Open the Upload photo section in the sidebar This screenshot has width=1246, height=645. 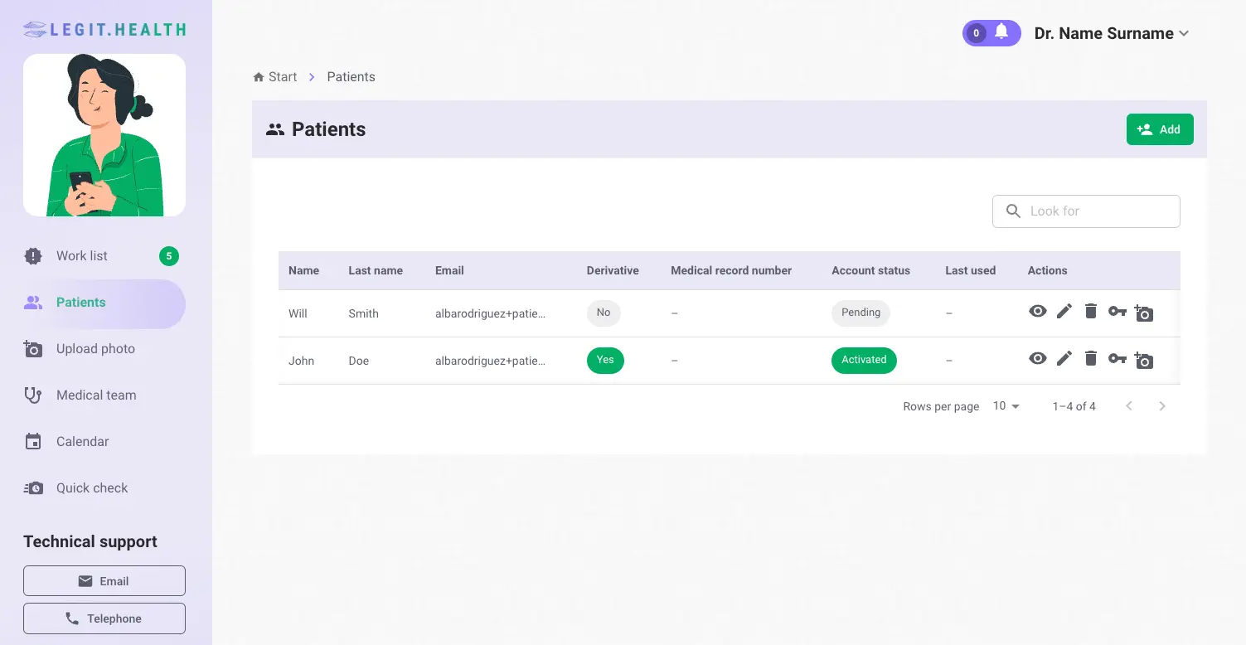(x=95, y=348)
